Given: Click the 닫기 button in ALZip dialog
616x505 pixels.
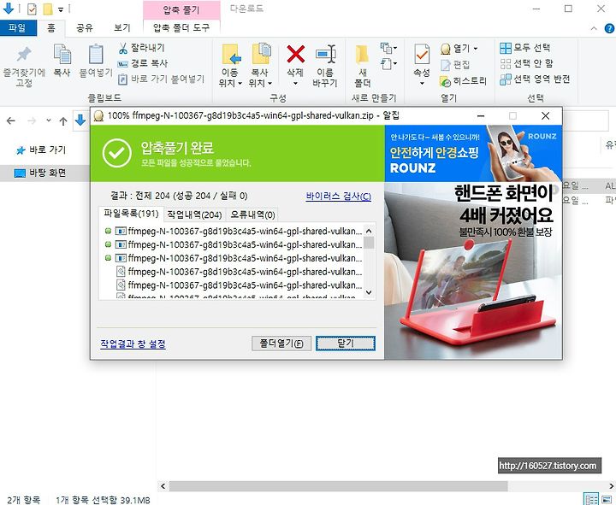Looking at the screenshot, I should point(346,344).
